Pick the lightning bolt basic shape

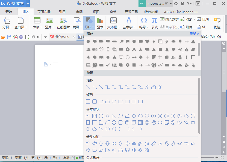pyautogui.click(x=186, y=123)
